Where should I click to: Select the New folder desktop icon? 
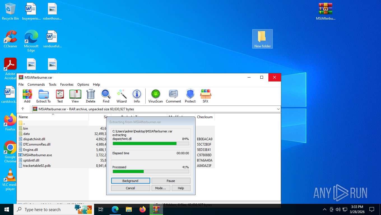262,39
